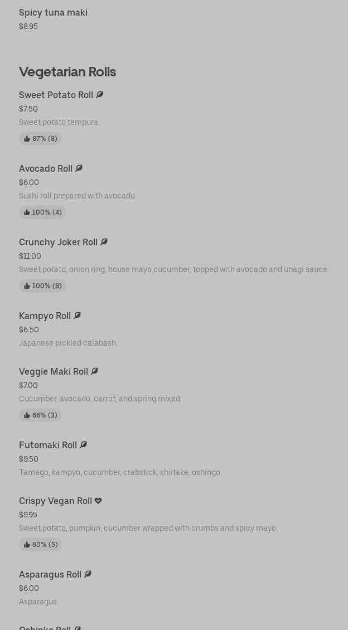
Task: Click the leaf icon beside Crunchy Joker Roll
Action: 104,242
